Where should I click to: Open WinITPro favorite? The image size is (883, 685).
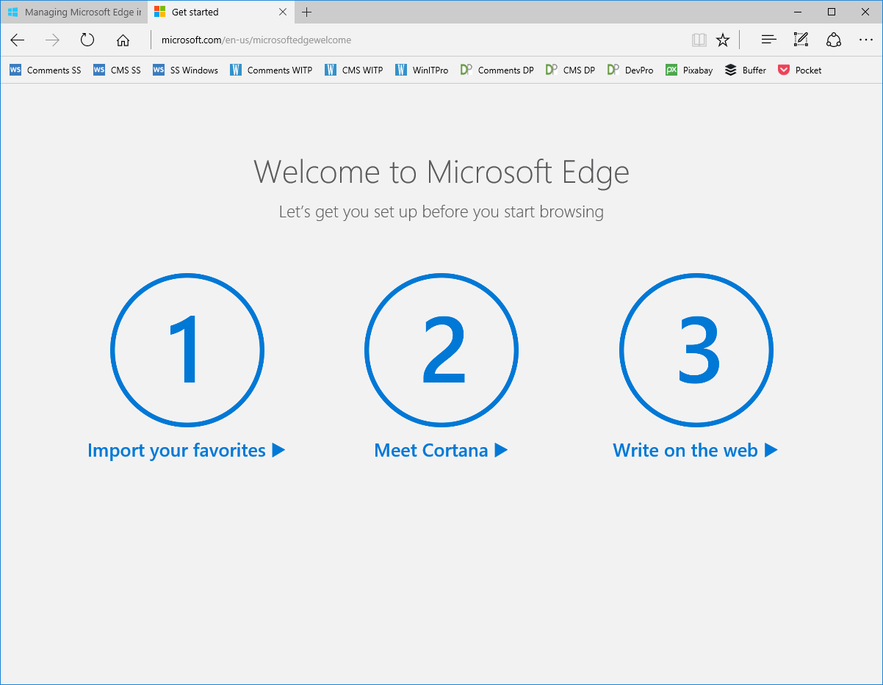point(421,70)
